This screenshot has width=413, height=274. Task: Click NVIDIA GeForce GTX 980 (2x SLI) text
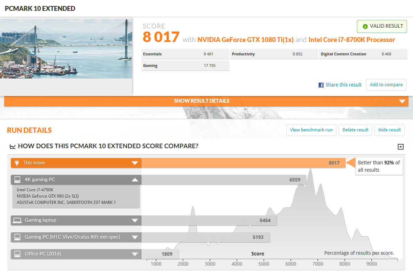click(x=48, y=196)
